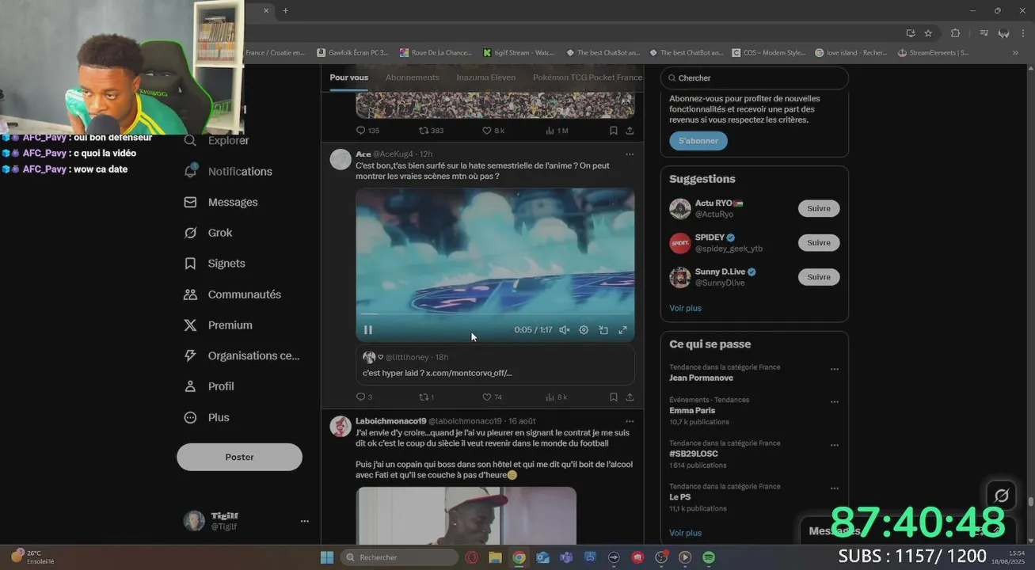
Task: Open options for Le PS trend
Action: [x=834, y=488]
